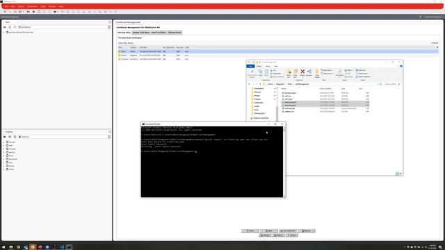Click Pin to Quick access in Explorer
Viewport: 445px width, 250px height.
point(252,73)
